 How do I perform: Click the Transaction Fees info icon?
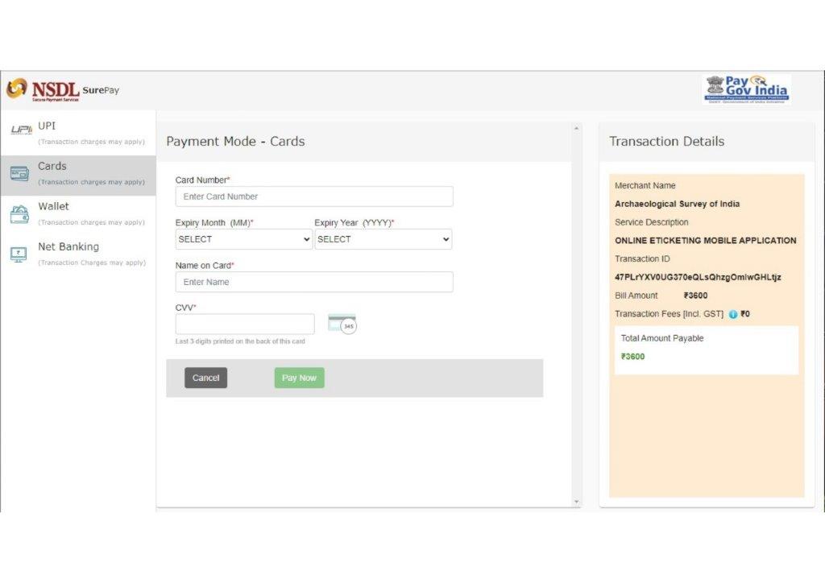click(733, 314)
